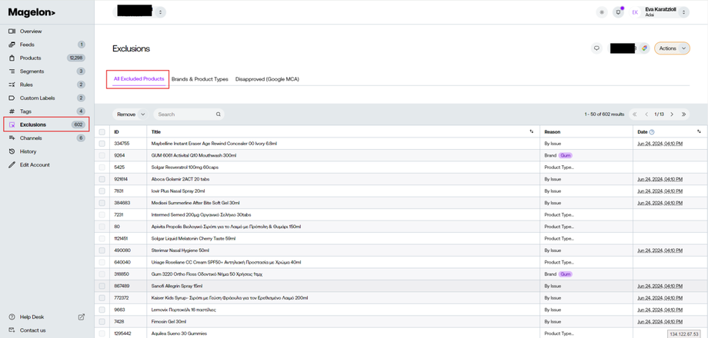Click the Channels sidebar icon
The width and height of the screenshot is (708, 338).
pos(12,138)
